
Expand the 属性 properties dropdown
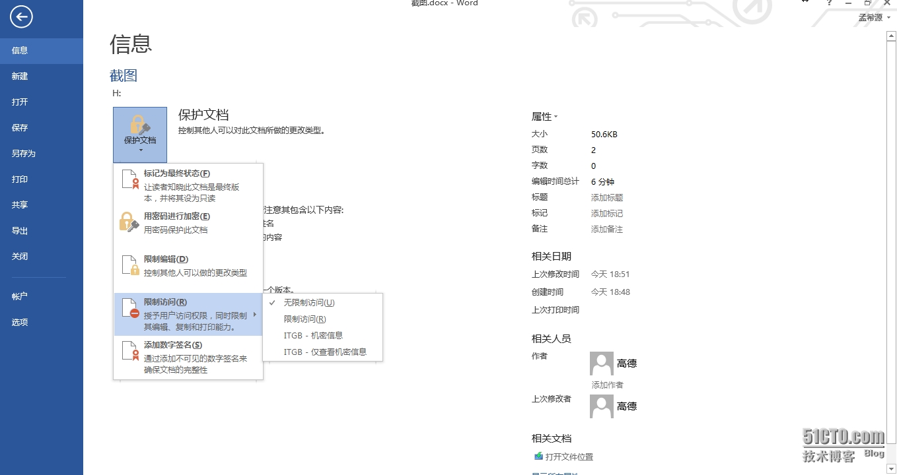coord(545,117)
